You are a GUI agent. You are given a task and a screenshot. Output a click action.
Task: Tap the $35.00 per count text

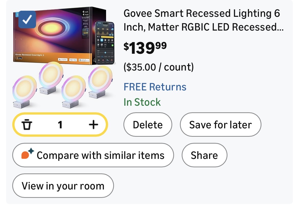click(x=158, y=67)
